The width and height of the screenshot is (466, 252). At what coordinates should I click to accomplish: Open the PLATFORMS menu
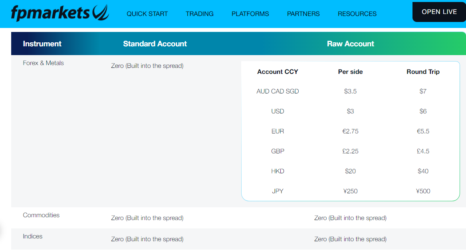(x=250, y=14)
